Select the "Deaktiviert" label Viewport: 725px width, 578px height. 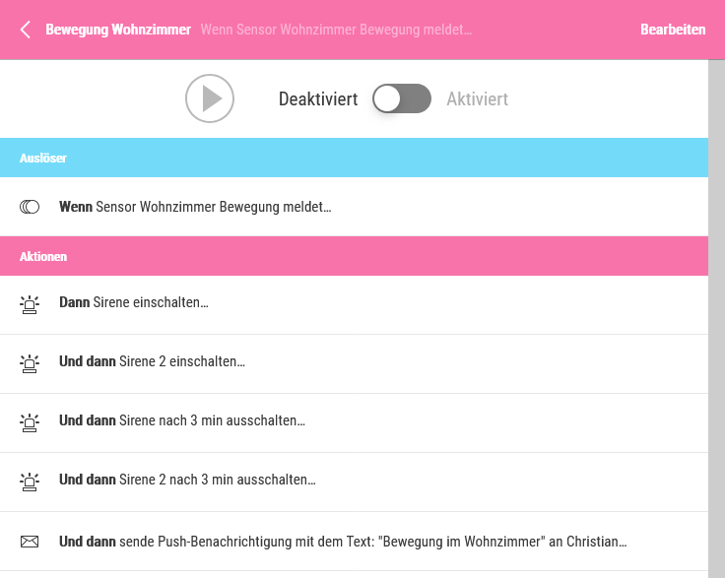pos(317,99)
